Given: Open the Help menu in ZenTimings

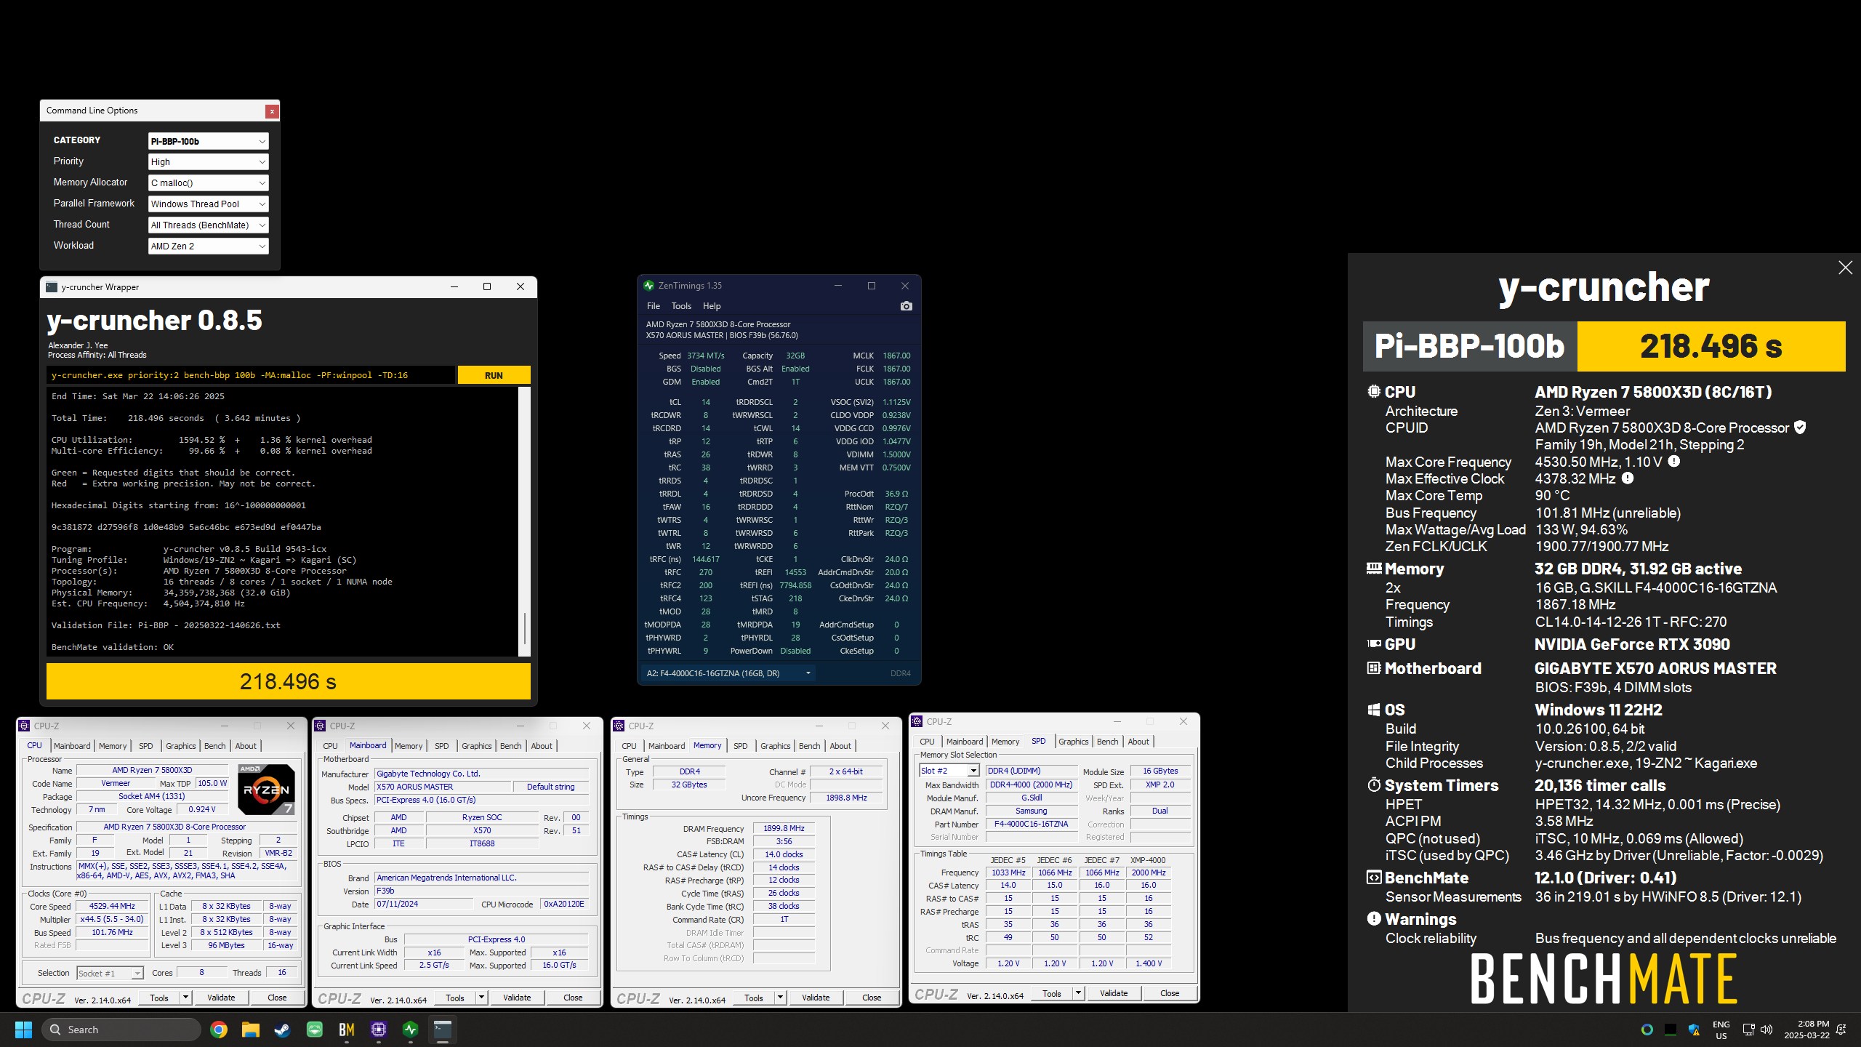Looking at the screenshot, I should tap(712, 306).
